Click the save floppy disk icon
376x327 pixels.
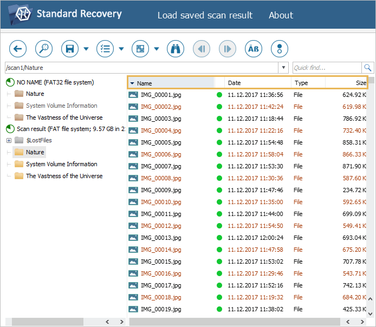[x=70, y=49]
